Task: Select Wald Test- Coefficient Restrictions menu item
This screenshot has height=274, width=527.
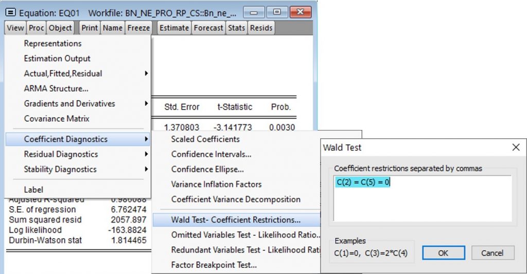Action: click(236, 220)
